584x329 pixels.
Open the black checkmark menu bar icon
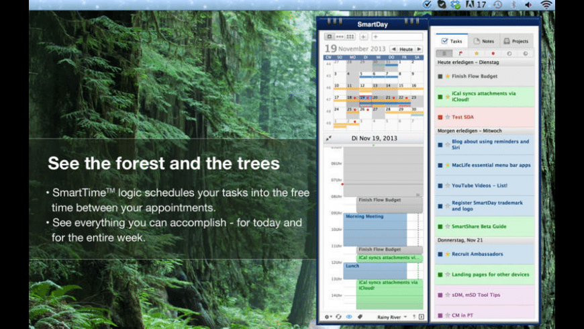tap(442, 5)
